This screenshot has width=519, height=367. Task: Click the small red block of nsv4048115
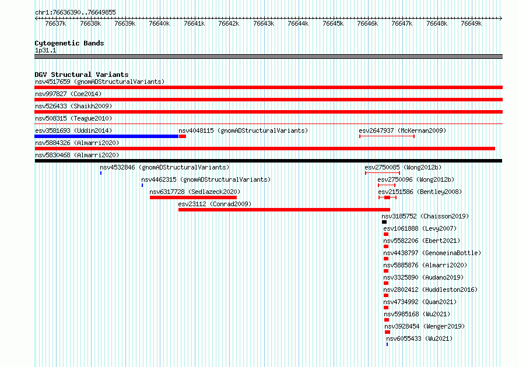(x=183, y=136)
